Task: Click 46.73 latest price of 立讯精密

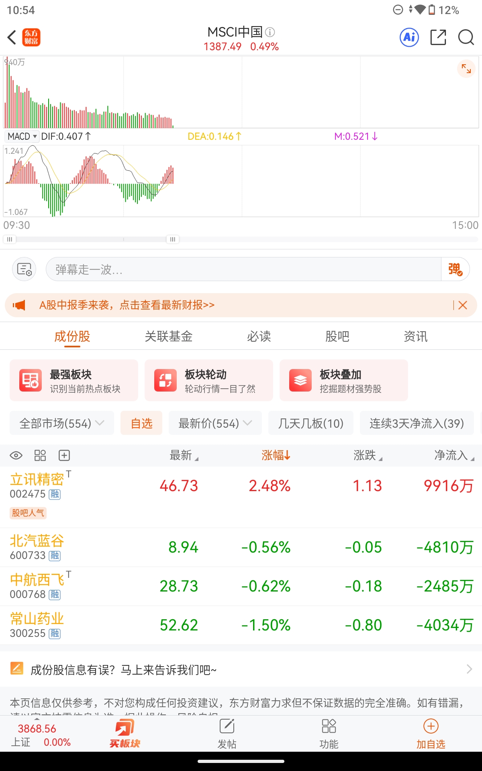Action: point(179,486)
